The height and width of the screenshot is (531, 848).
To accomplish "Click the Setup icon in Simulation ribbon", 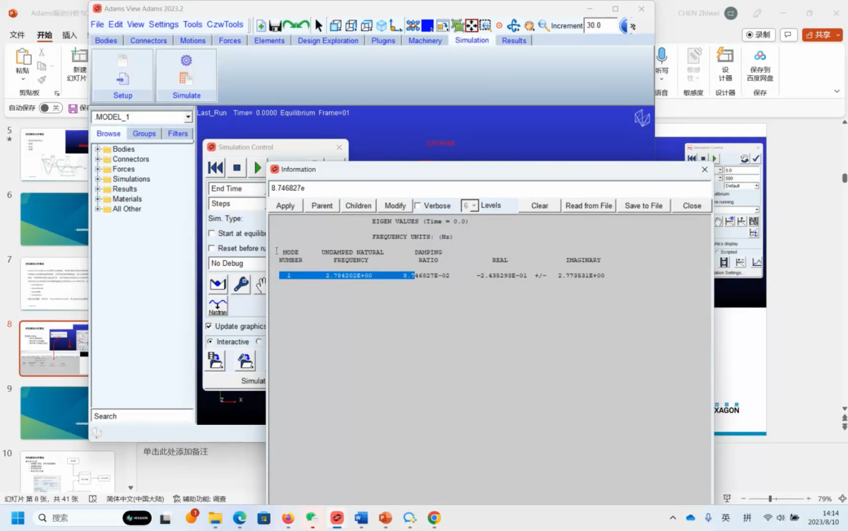I will pos(123,75).
